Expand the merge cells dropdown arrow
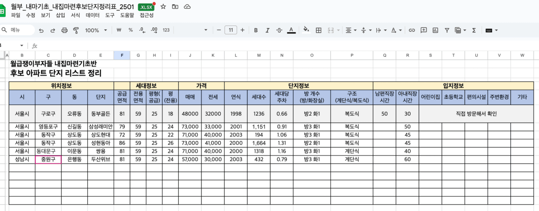The width and height of the screenshot is (539, 211). coord(338,30)
